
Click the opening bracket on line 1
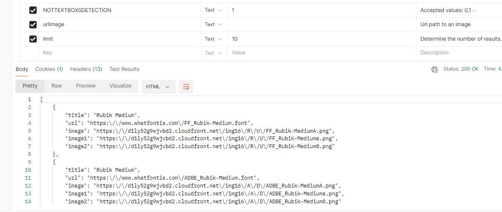[42, 100]
